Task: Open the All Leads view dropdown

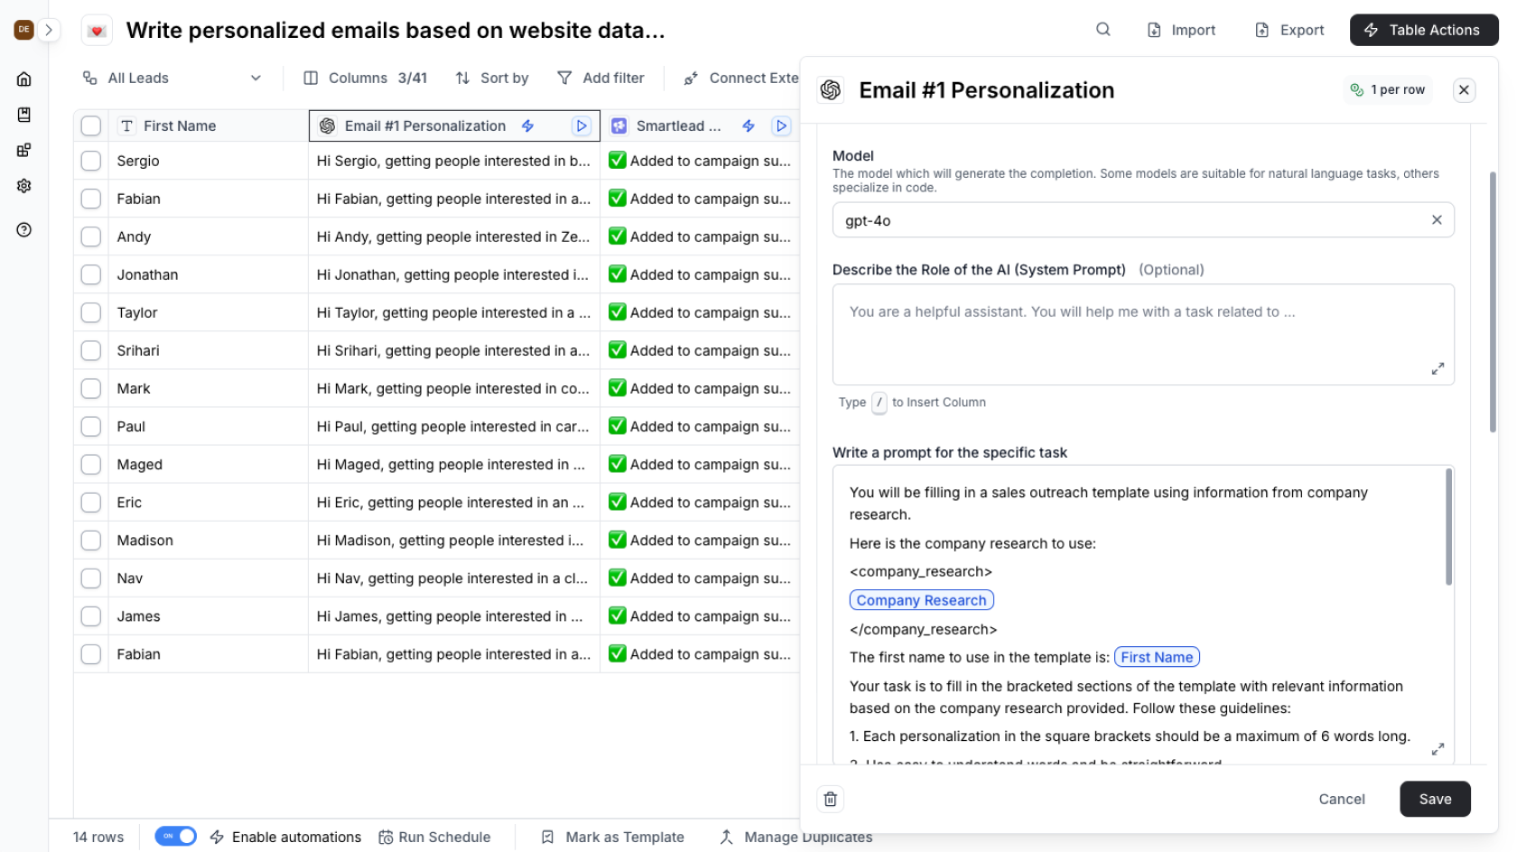Action: (172, 79)
